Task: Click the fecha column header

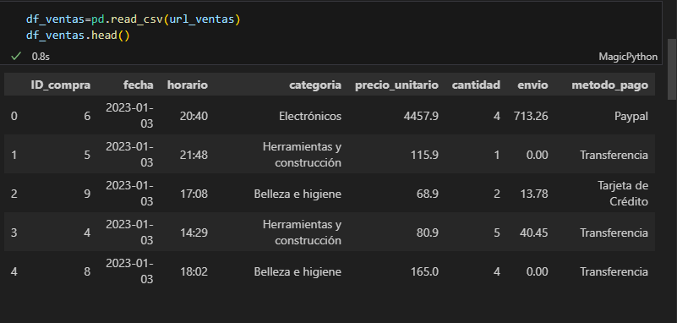Action: tap(138, 85)
